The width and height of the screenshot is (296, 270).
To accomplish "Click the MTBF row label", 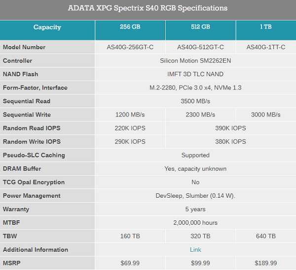I will click(x=11, y=223).
